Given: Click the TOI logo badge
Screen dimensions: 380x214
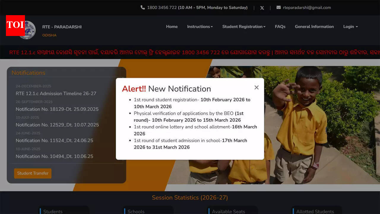Looking at the screenshot, I should [x=15, y=25].
